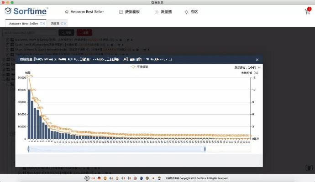Open 专区 in top navigation
This screenshot has width=315, height=182.
[x=191, y=12]
